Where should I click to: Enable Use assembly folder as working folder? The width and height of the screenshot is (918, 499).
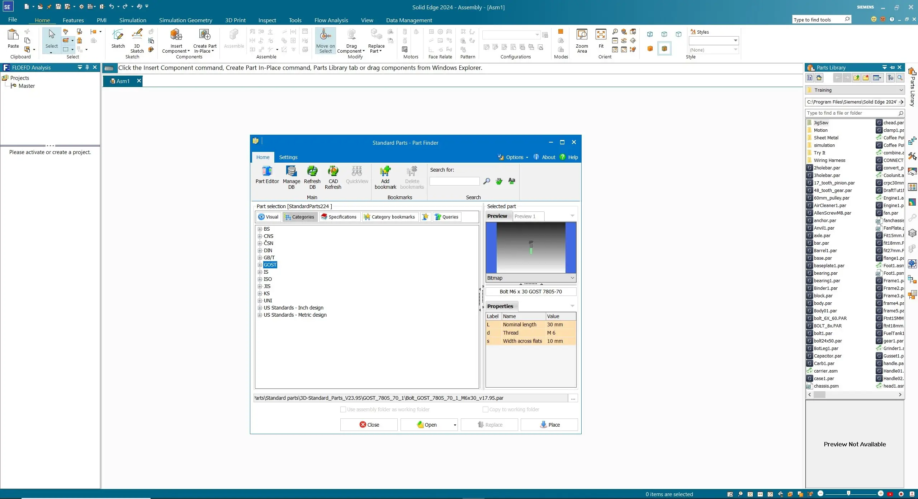click(x=343, y=409)
